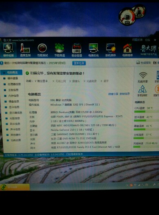The image size is (159, 215).
Task: Click the 复制信息 copy info link
Action: click(x=124, y=94)
